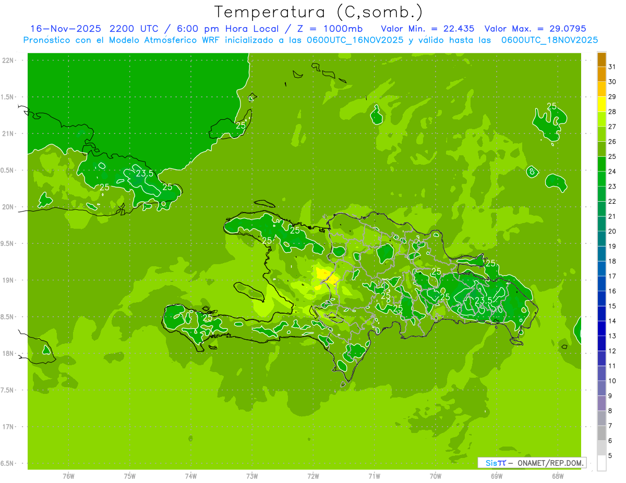
Task: Click the "75W" longitude axis label
Action: [130, 476]
